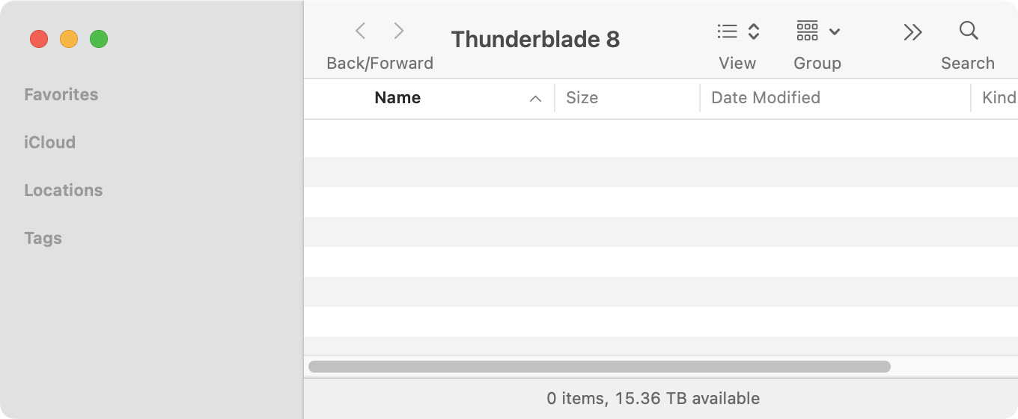
Task: Close window with red button
Action: (39, 39)
